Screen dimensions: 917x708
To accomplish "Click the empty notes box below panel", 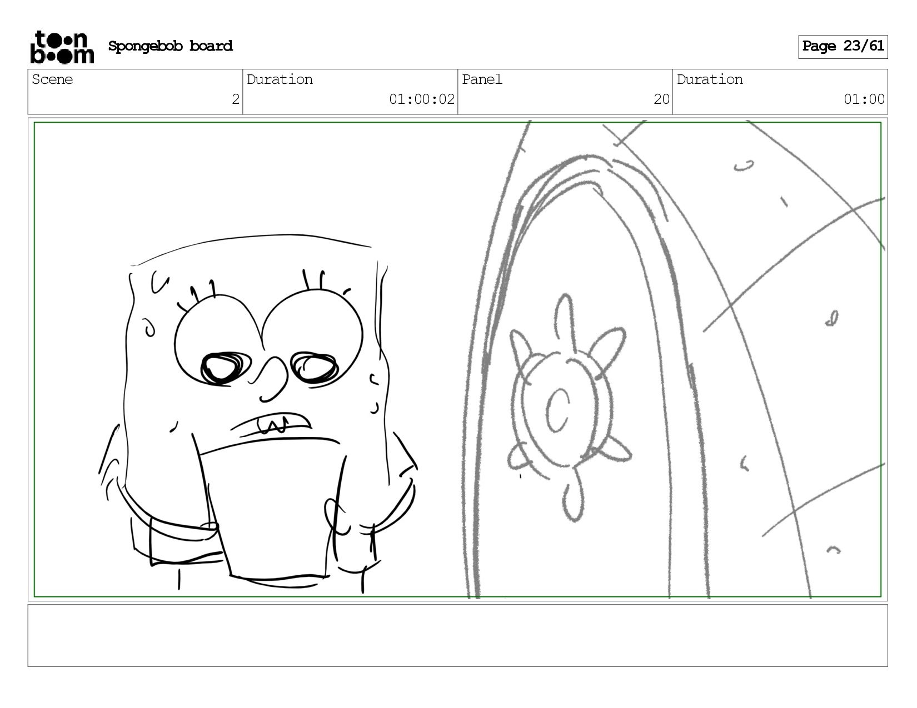I will pos(458,635).
